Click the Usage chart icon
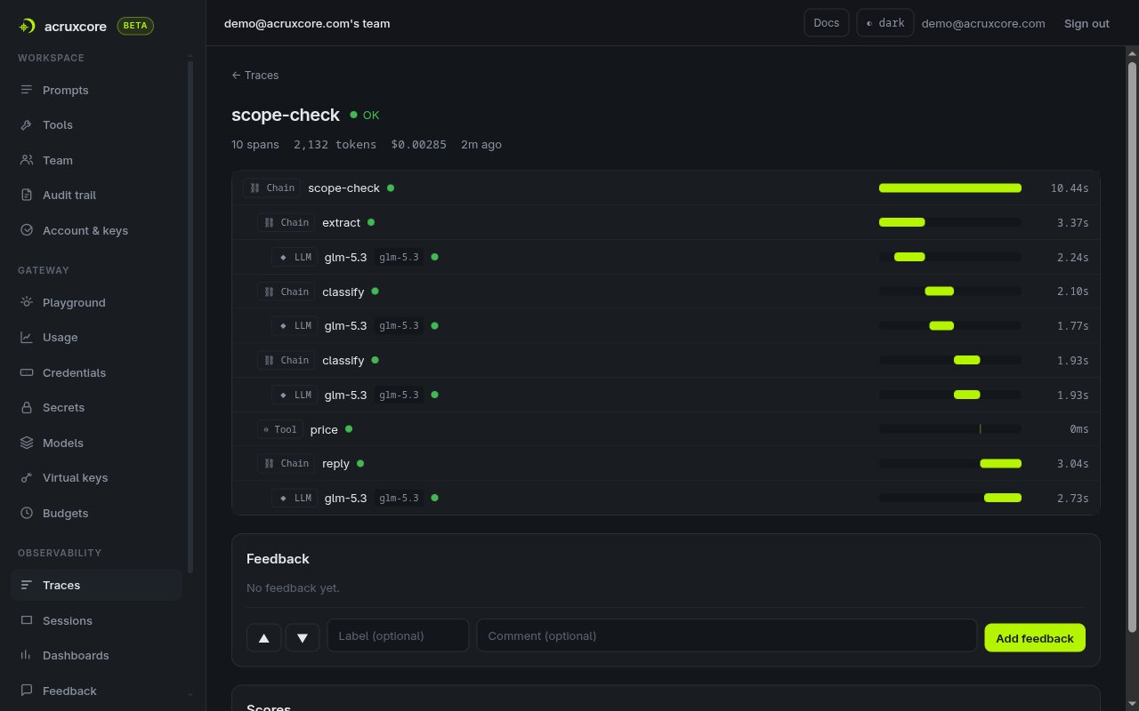The width and height of the screenshot is (1139, 711). point(27,338)
